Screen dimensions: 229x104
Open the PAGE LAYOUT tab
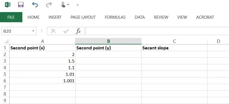[83, 17]
